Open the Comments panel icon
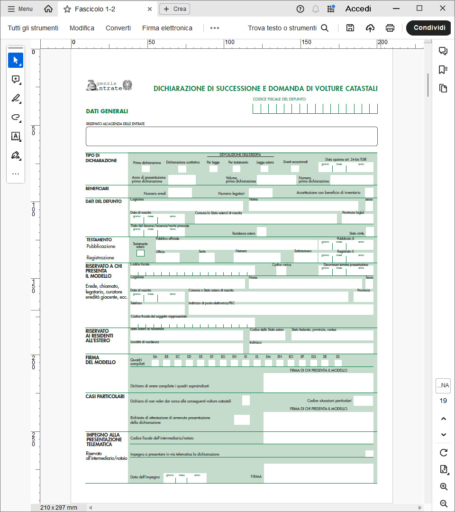The image size is (455, 512). [x=443, y=51]
